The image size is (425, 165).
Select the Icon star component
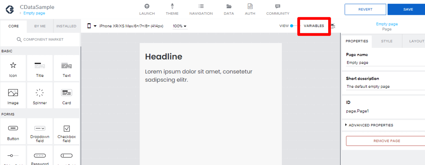13,68
